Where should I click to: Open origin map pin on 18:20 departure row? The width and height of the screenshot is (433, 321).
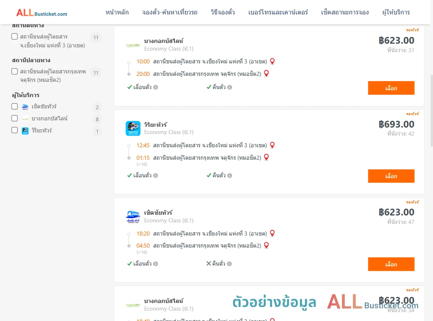[x=272, y=234]
